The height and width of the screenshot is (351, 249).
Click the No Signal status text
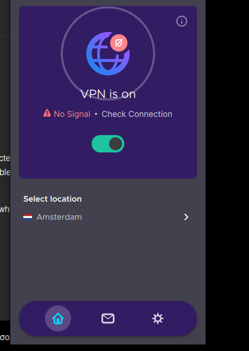click(72, 114)
